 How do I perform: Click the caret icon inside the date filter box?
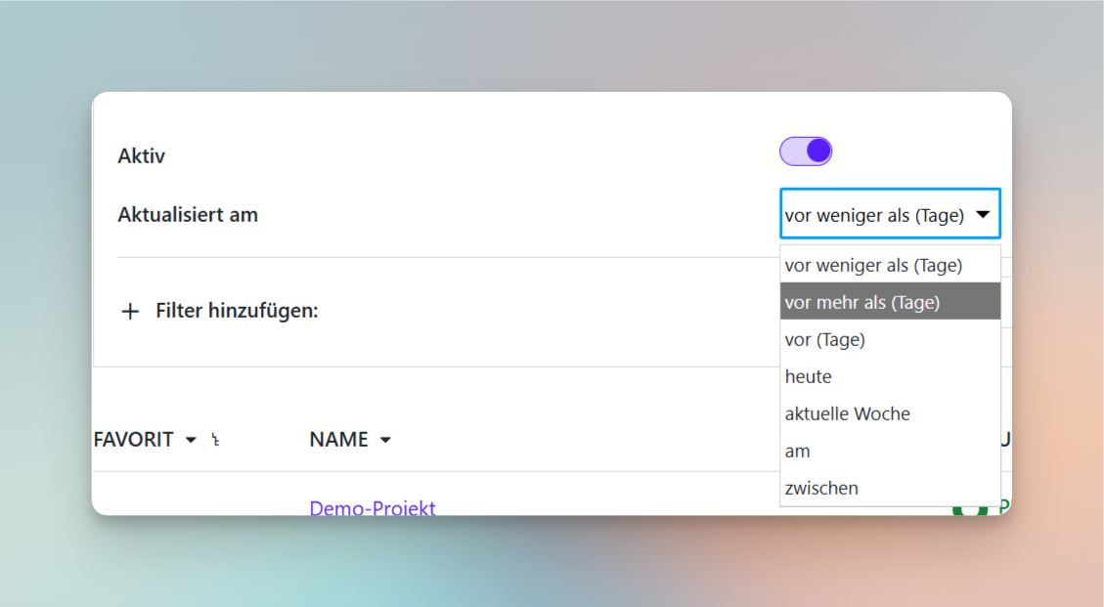click(985, 214)
